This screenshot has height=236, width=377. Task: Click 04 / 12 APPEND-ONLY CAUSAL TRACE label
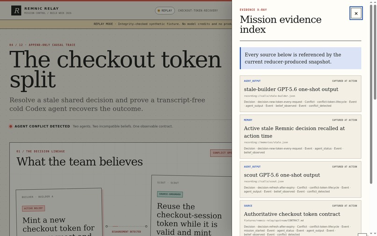pyautogui.click(x=42, y=45)
